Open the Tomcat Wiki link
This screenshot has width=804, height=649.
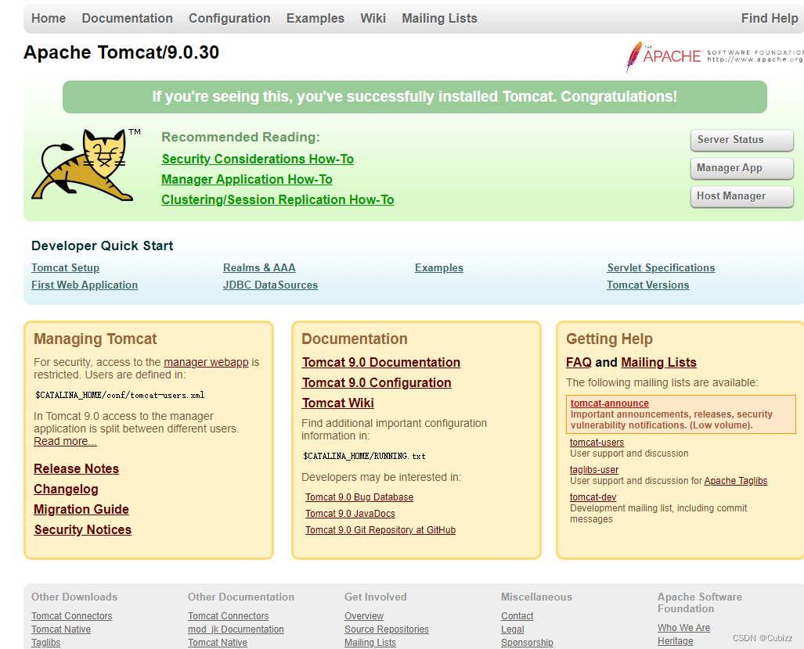point(338,403)
